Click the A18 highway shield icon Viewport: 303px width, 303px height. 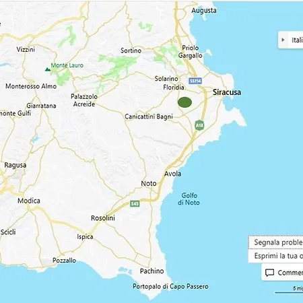pos(199,125)
